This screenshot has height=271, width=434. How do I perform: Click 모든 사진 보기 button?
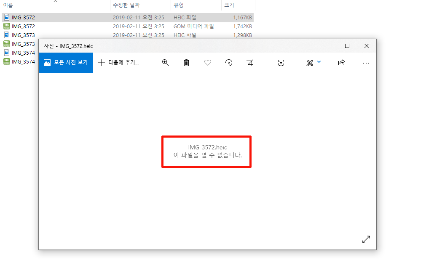66,63
